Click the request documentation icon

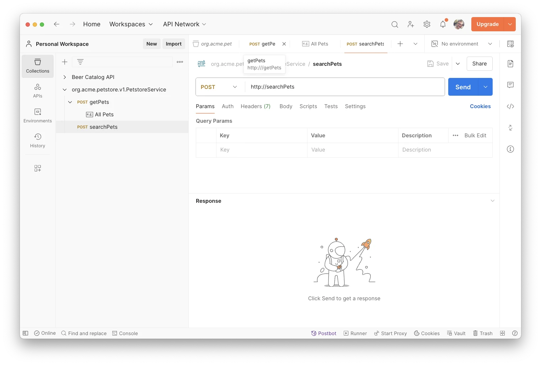[510, 64]
